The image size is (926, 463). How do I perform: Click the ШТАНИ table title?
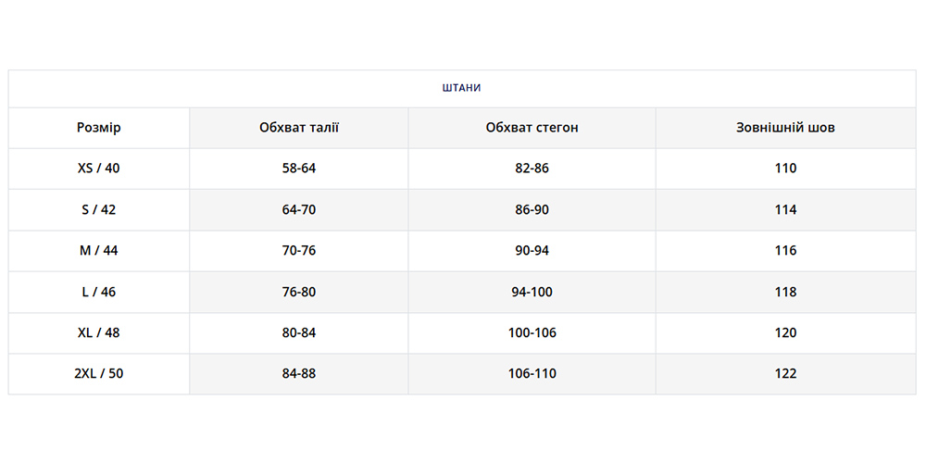pos(462,88)
